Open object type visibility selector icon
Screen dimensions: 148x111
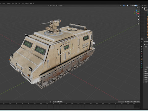pyautogui.click(x=121, y=6)
